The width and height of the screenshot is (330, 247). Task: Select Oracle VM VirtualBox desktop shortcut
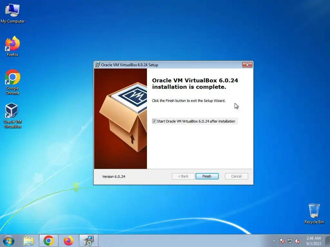click(13, 115)
